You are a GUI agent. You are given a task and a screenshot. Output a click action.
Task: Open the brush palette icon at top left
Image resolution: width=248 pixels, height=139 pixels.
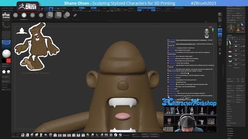(6, 16)
